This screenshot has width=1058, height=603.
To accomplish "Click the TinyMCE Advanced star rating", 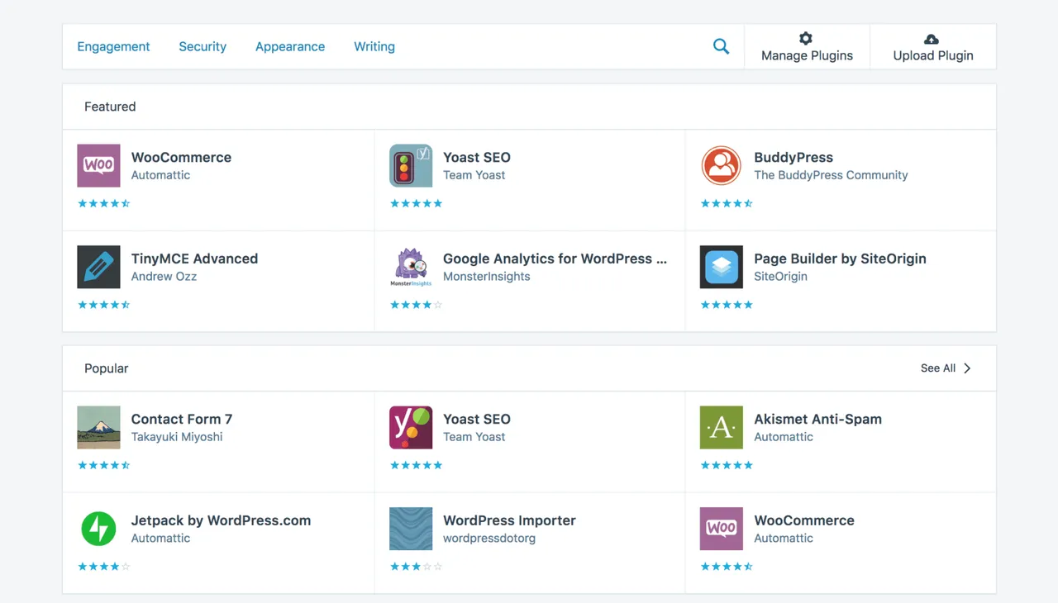I will [x=104, y=305].
